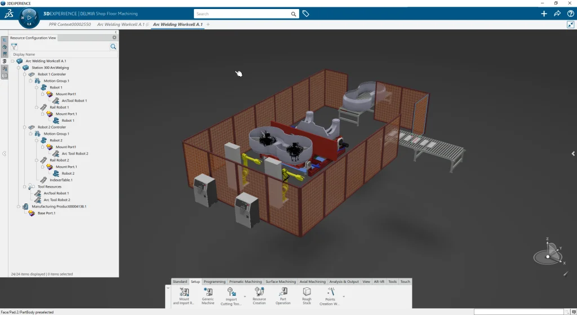
Task: Open the Import Cutting Tool dropdown arrow
Action: [245, 296]
